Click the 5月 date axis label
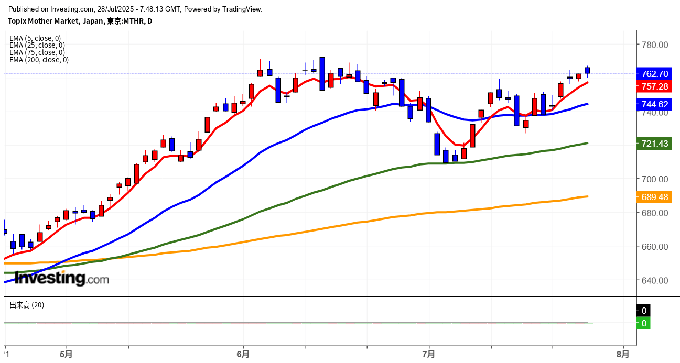Screen dimensions: 680x363 [x=67, y=354]
